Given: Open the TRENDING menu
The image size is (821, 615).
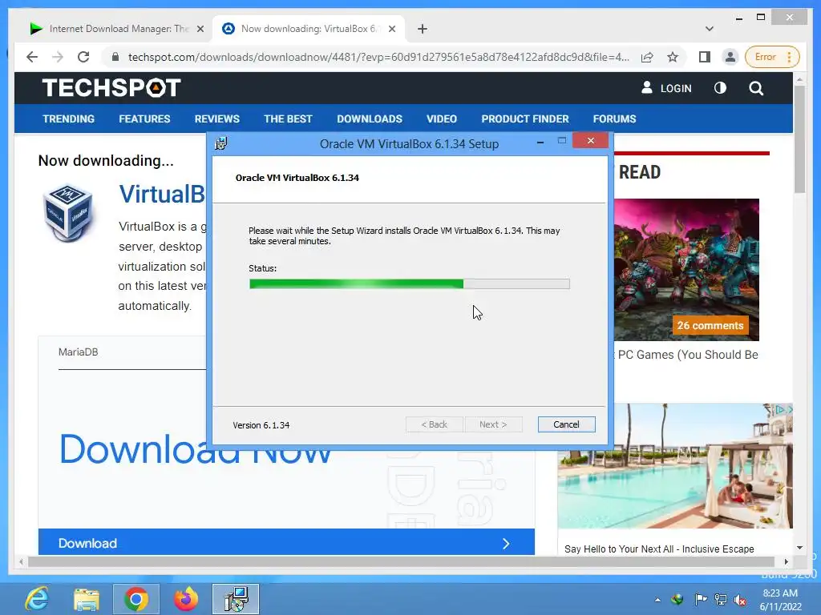Looking at the screenshot, I should (x=69, y=119).
